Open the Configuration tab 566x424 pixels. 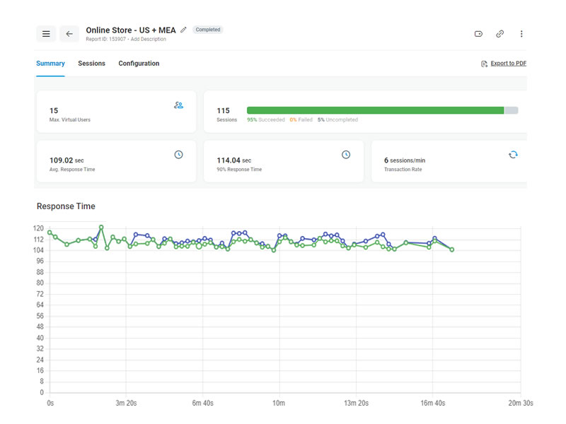(139, 63)
